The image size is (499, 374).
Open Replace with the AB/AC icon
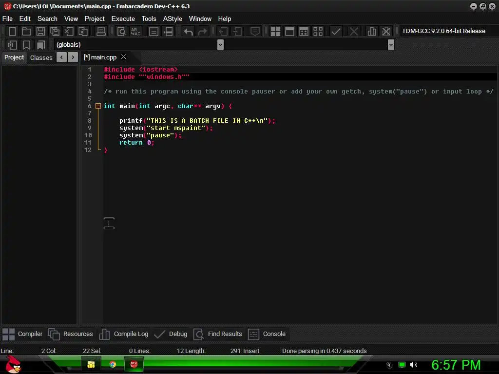136,32
